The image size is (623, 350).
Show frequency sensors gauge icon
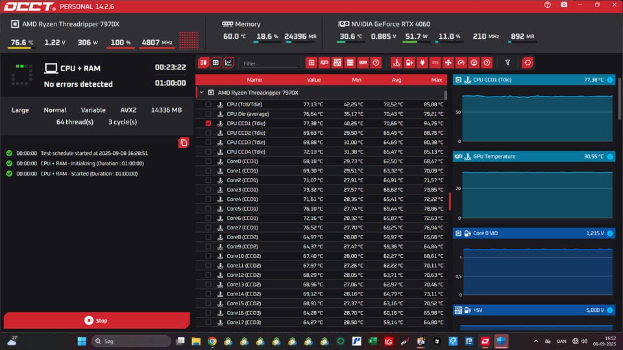coord(461,63)
